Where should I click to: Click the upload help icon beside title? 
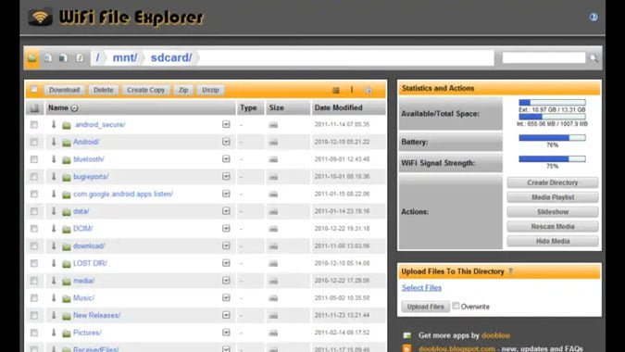(x=511, y=271)
